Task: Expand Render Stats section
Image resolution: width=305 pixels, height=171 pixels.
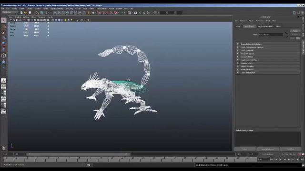Action: click(x=267, y=63)
